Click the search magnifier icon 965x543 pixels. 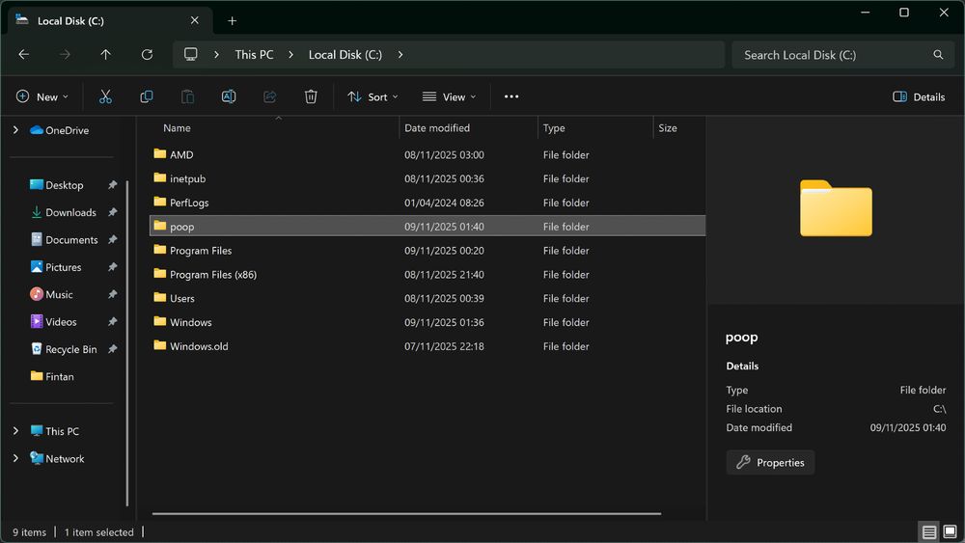938,55
